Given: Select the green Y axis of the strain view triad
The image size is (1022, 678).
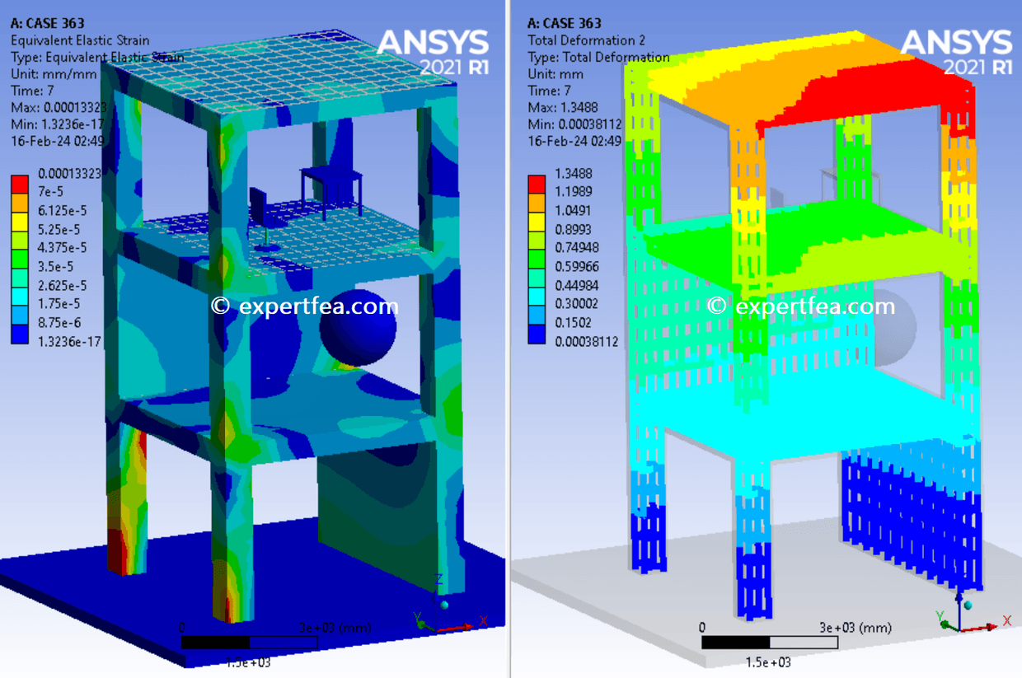Looking at the screenshot, I should (x=421, y=624).
